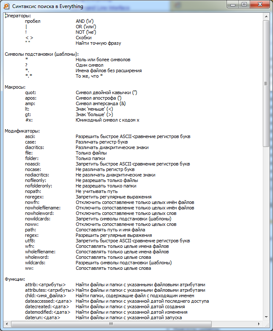Click the 'wildcards:' modifier entry

pos(35,263)
